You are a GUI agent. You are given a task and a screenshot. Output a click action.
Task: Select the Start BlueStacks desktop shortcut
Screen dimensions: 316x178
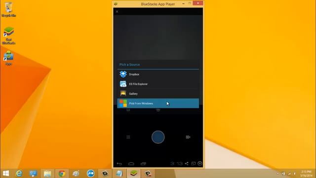(9, 36)
